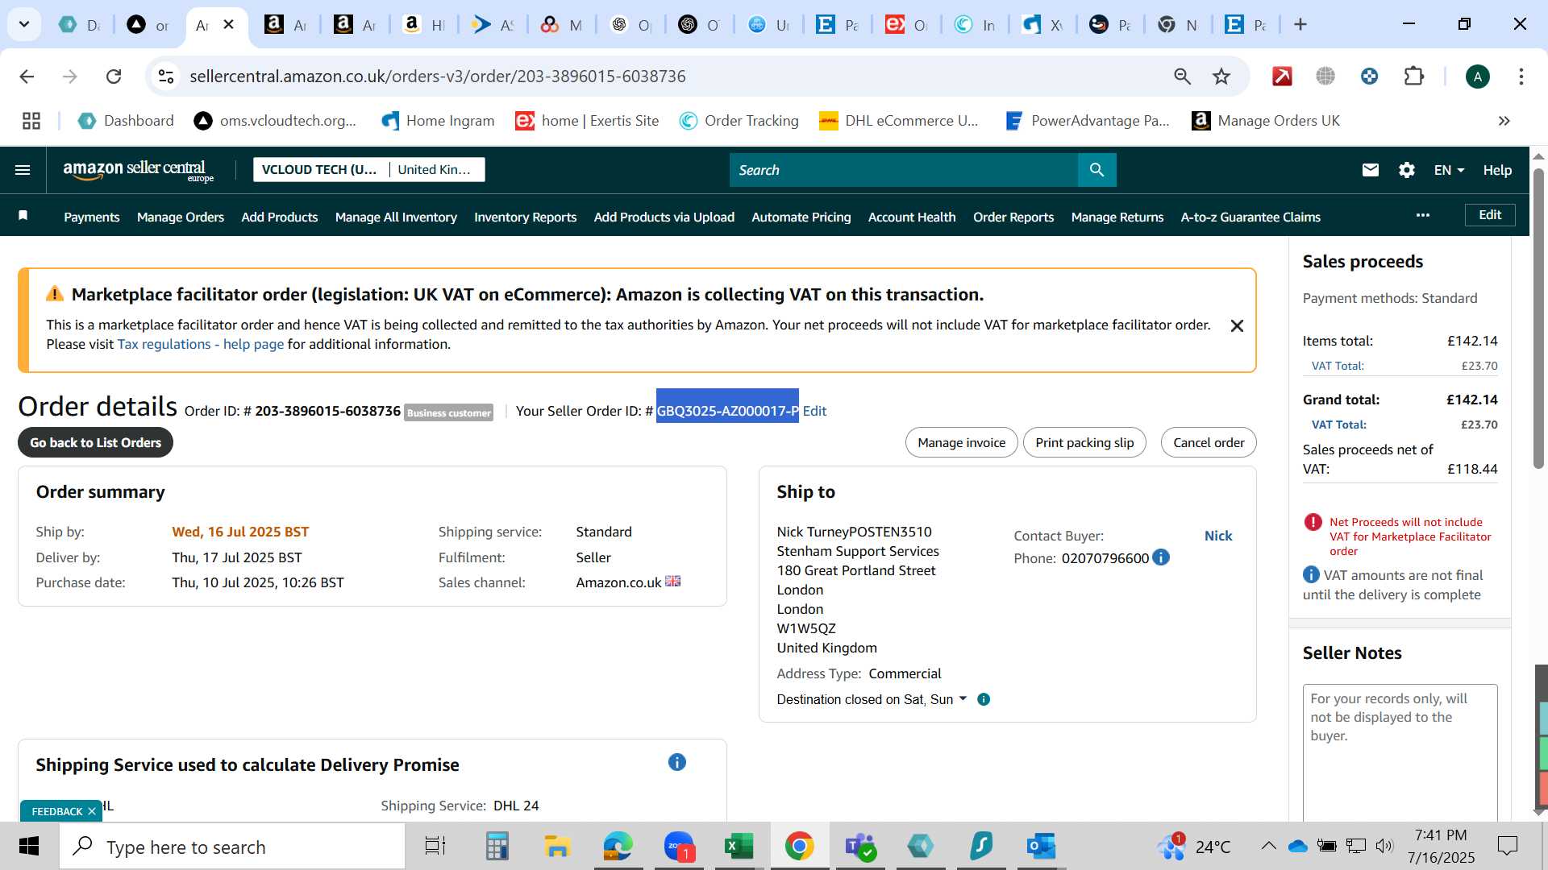
Task: Go to Inventory Reports
Action: point(525,217)
